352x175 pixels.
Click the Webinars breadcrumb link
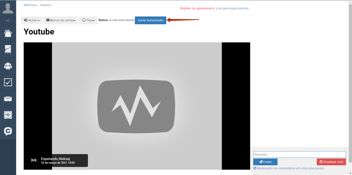point(30,5)
